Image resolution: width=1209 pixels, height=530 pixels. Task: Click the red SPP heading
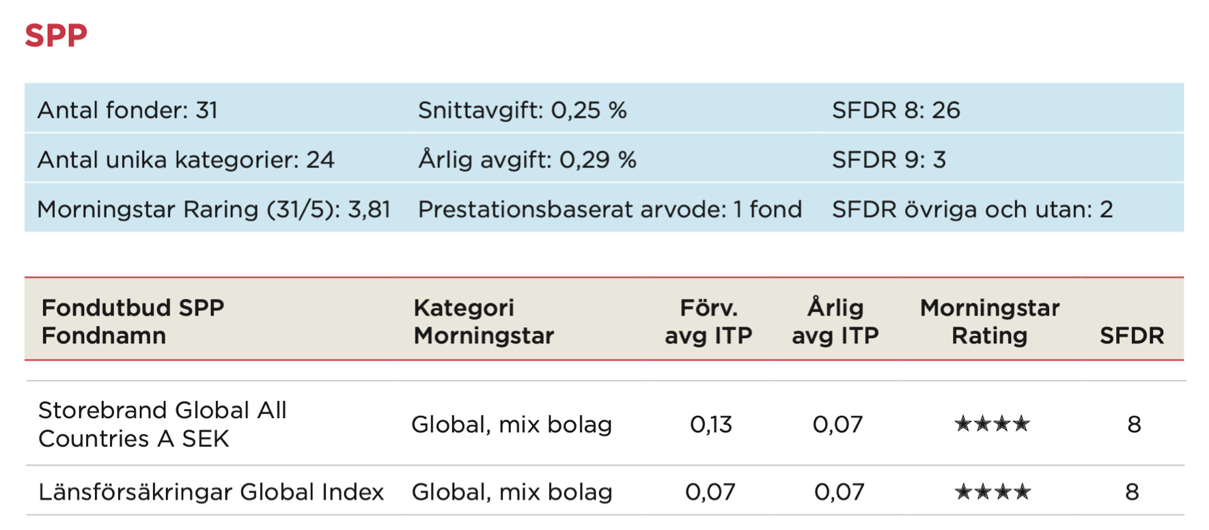pos(56,36)
